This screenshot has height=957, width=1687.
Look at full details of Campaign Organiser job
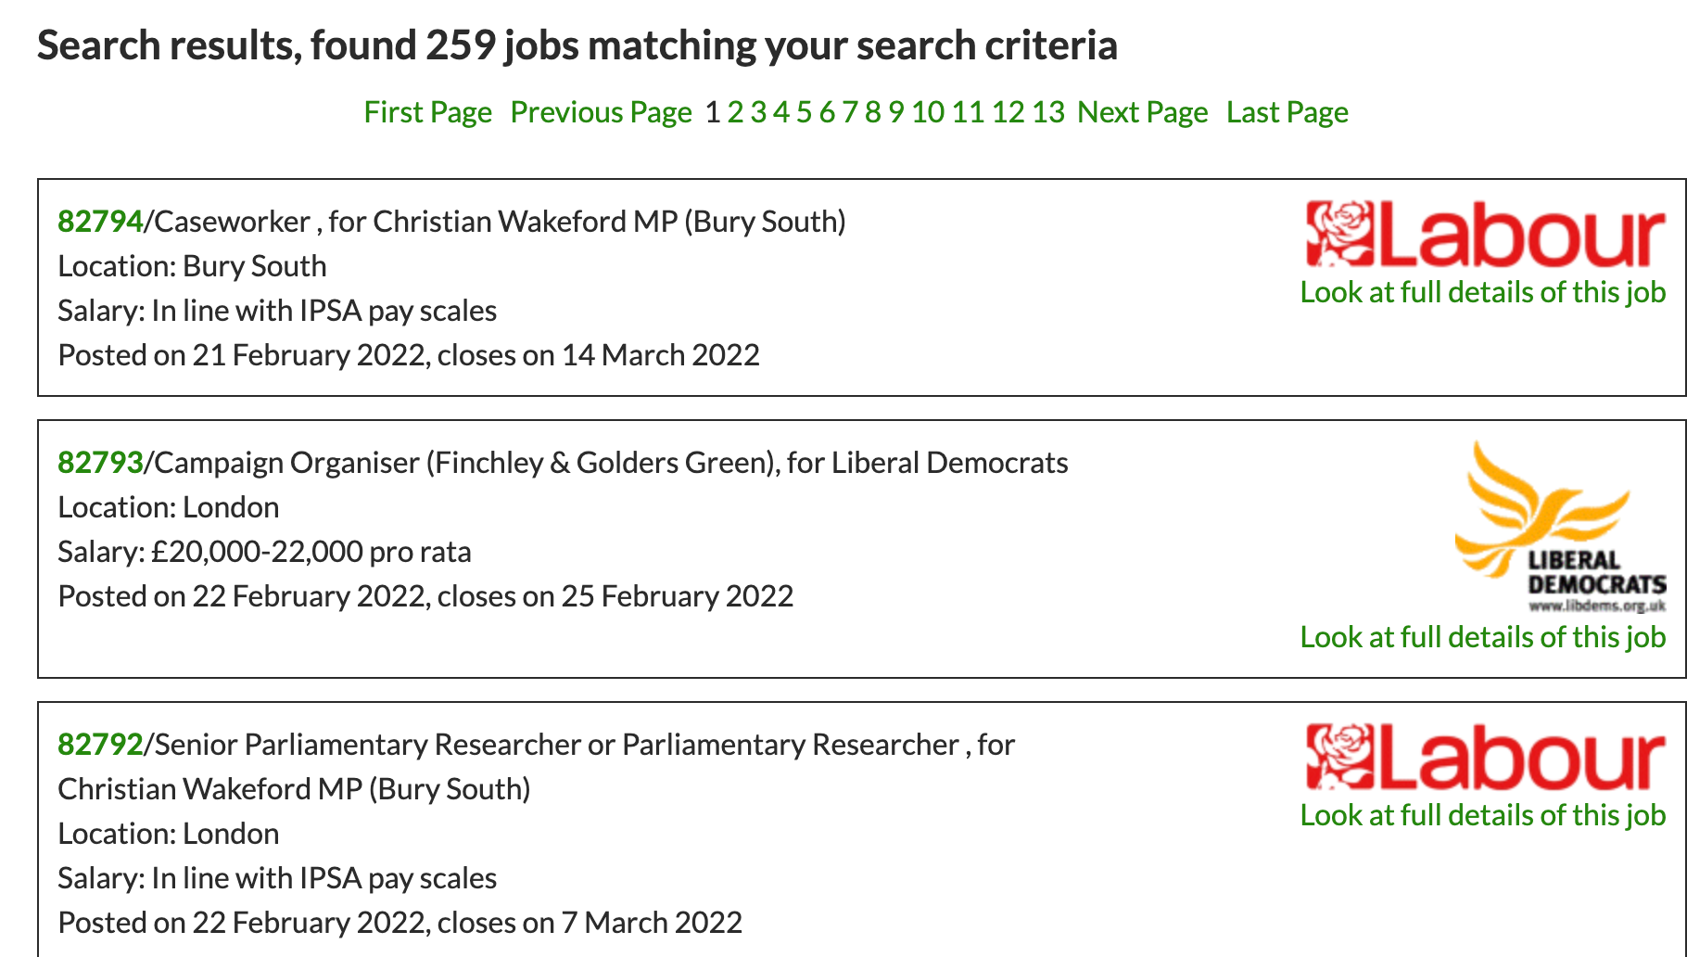[1482, 637]
